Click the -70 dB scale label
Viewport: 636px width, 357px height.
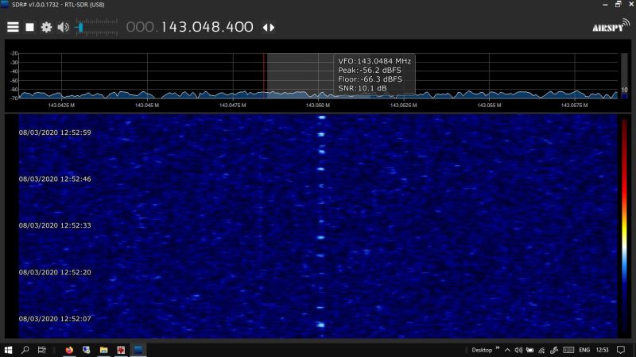point(14,98)
